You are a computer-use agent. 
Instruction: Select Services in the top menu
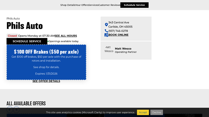click(x=93, y=5)
